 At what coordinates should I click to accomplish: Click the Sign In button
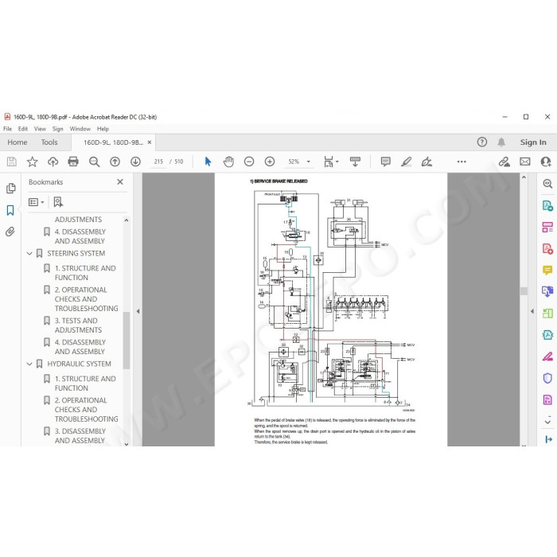coord(533,142)
